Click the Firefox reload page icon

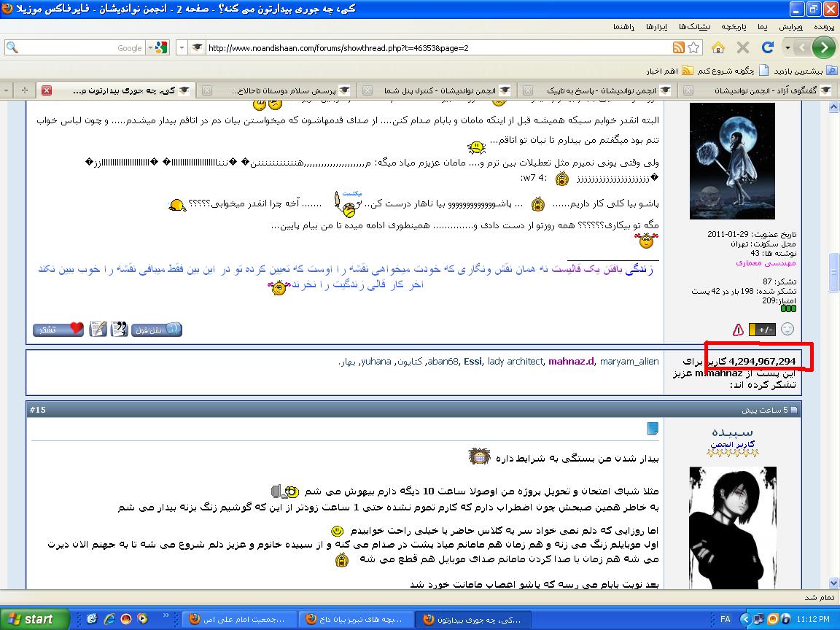(767, 47)
